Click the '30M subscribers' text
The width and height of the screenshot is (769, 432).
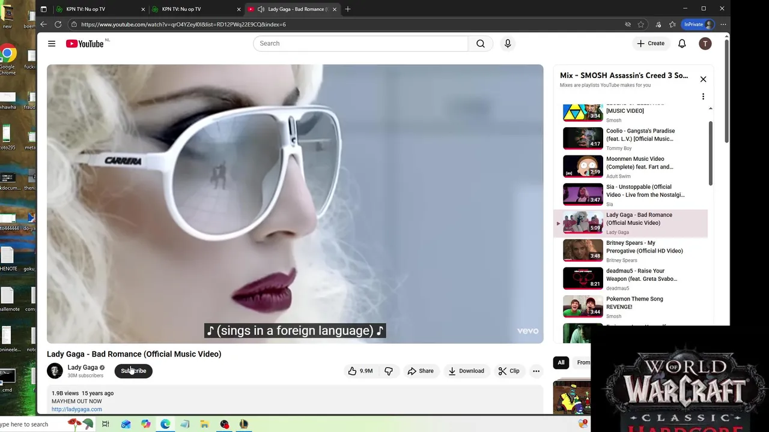point(85,376)
